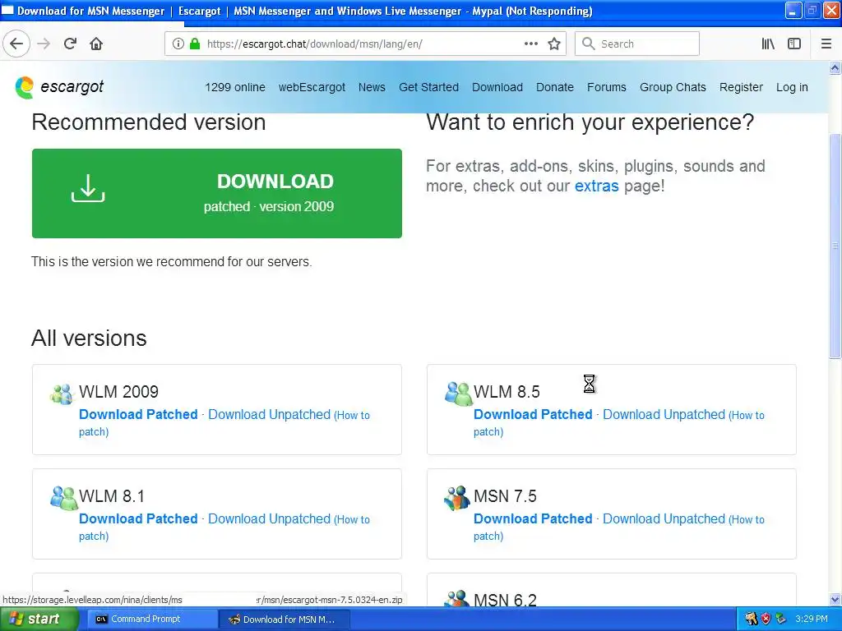The image size is (842, 631).
Task: Open the browser hamburger menu
Action: click(826, 44)
